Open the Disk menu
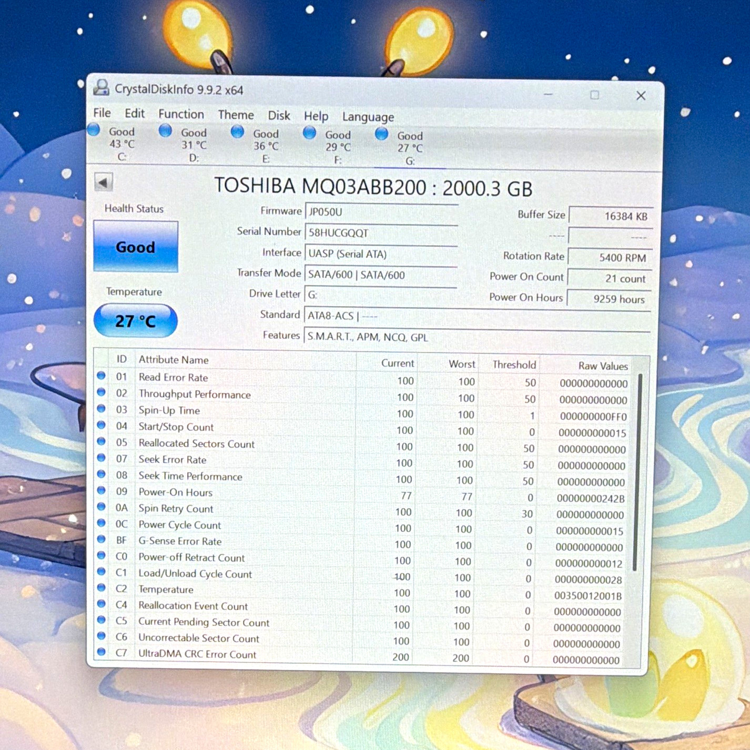 pyautogui.click(x=279, y=115)
